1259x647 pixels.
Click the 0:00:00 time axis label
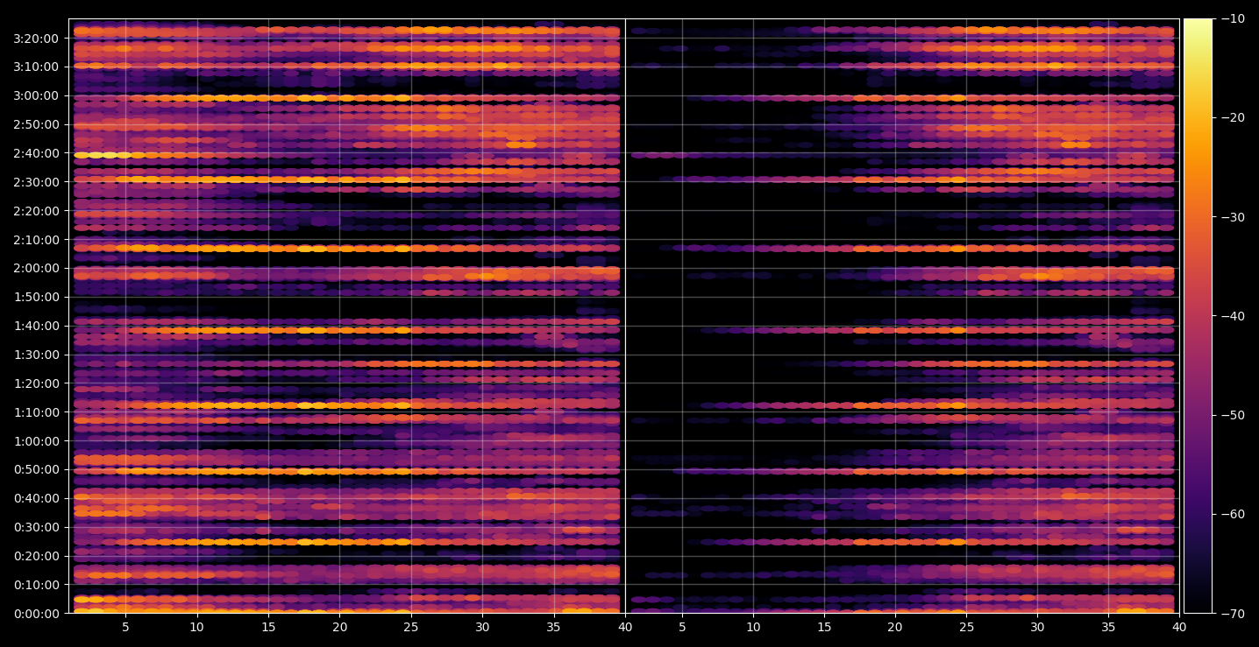(x=38, y=614)
